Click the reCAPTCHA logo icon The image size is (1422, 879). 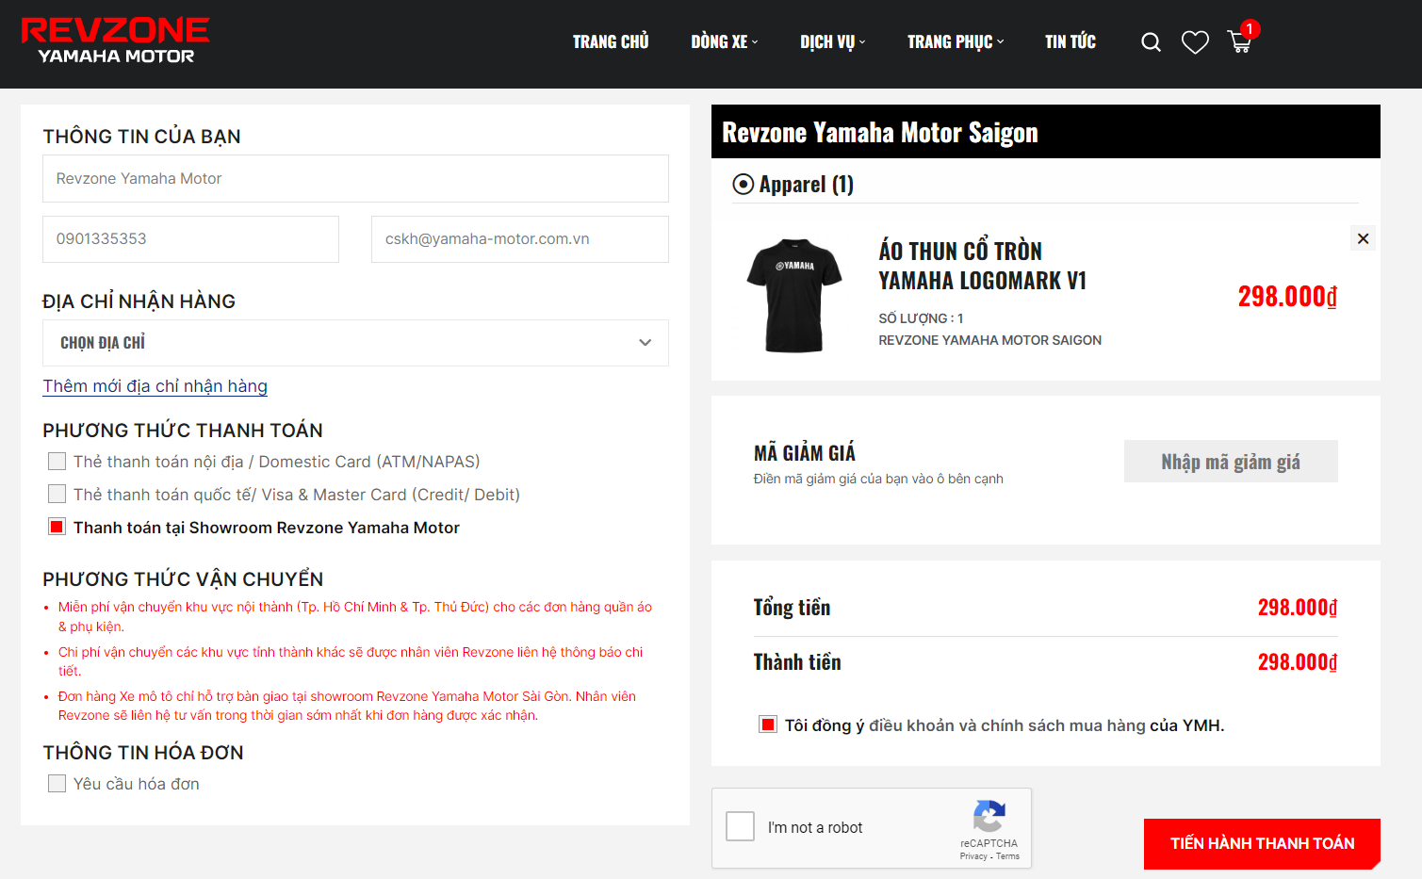tap(989, 816)
